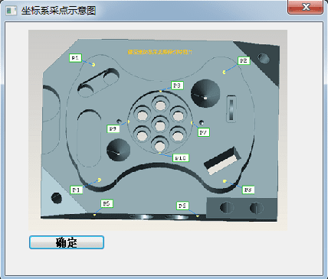Viewport: 328px width, 279px height.
Task: Click the window icon in the title bar
Action: coord(11,11)
